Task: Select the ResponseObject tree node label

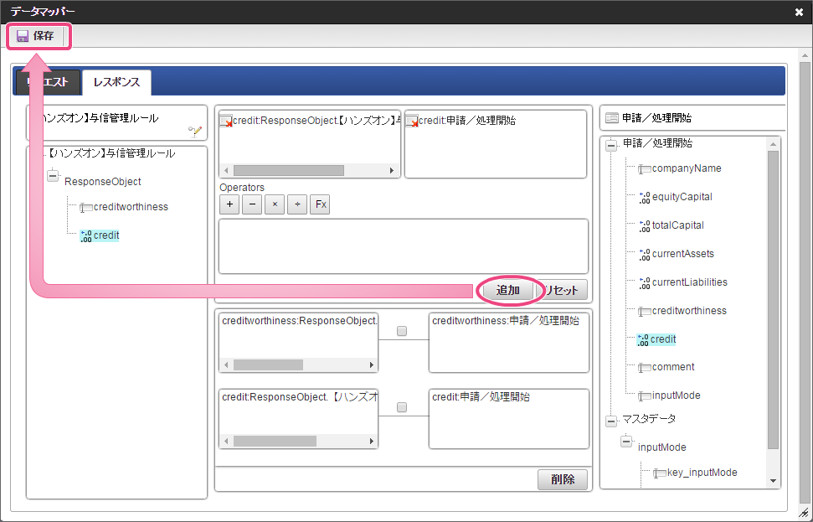Action: (103, 182)
